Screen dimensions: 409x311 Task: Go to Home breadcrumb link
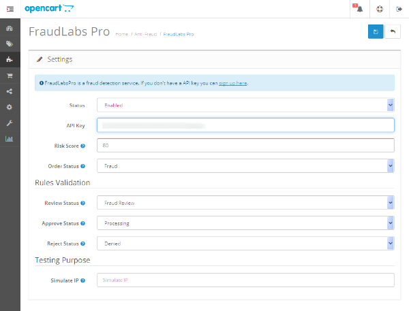[121, 34]
